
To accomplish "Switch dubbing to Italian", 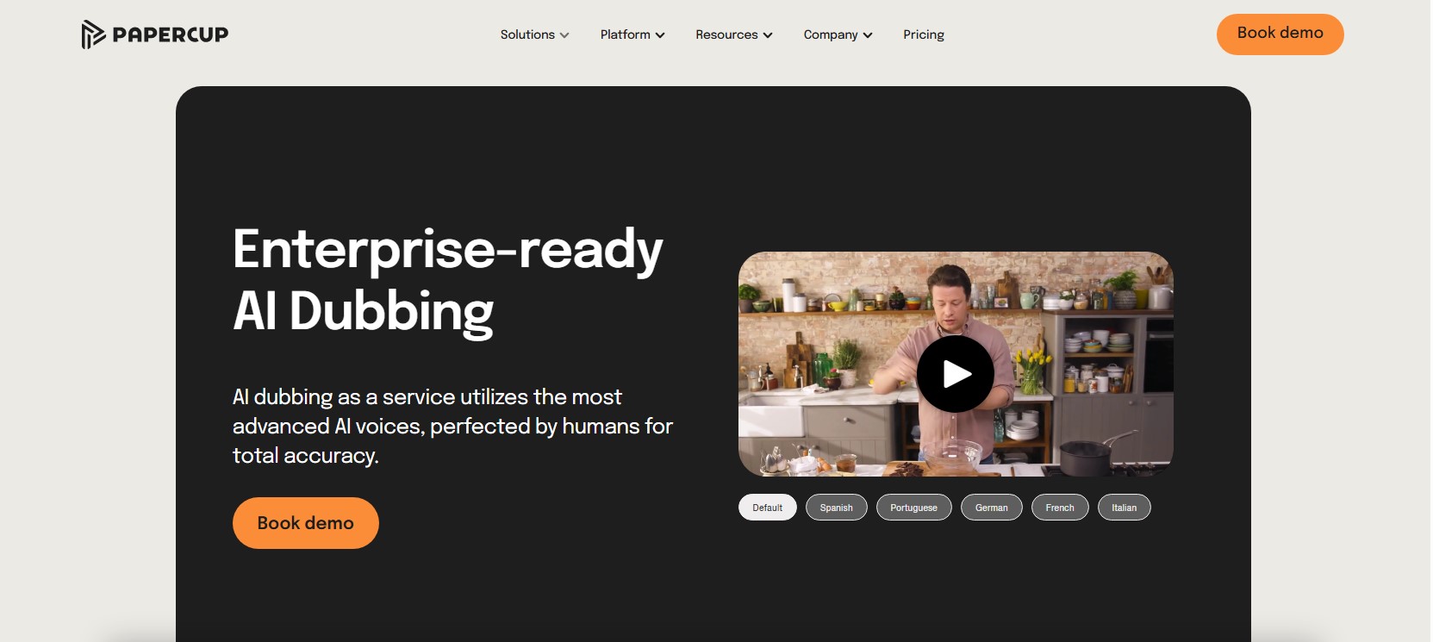I will pyautogui.click(x=1124, y=508).
